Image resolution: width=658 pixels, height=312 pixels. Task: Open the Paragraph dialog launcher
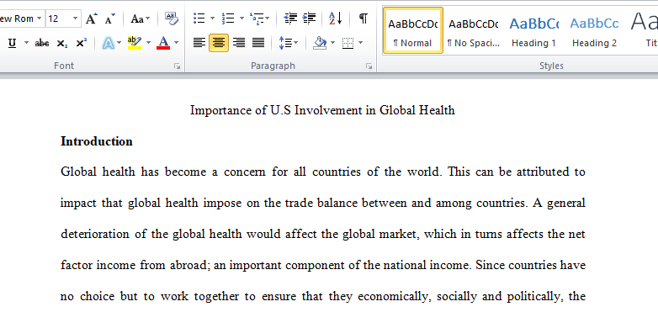(x=369, y=66)
